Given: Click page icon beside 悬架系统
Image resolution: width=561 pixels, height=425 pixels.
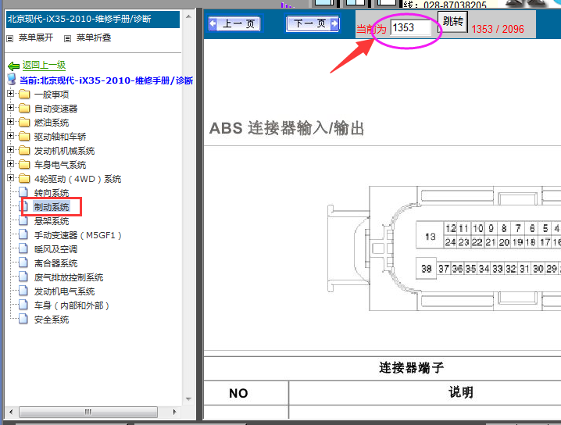Looking at the screenshot, I should [23, 220].
